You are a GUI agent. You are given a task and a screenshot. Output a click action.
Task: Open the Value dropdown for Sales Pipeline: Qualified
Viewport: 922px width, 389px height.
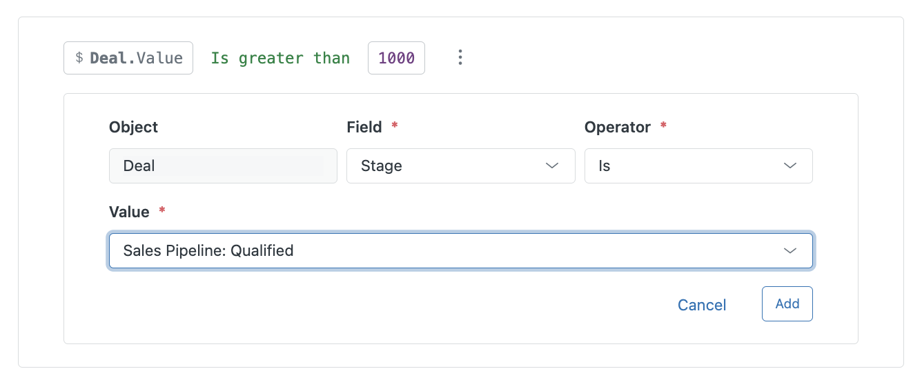[460, 250]
